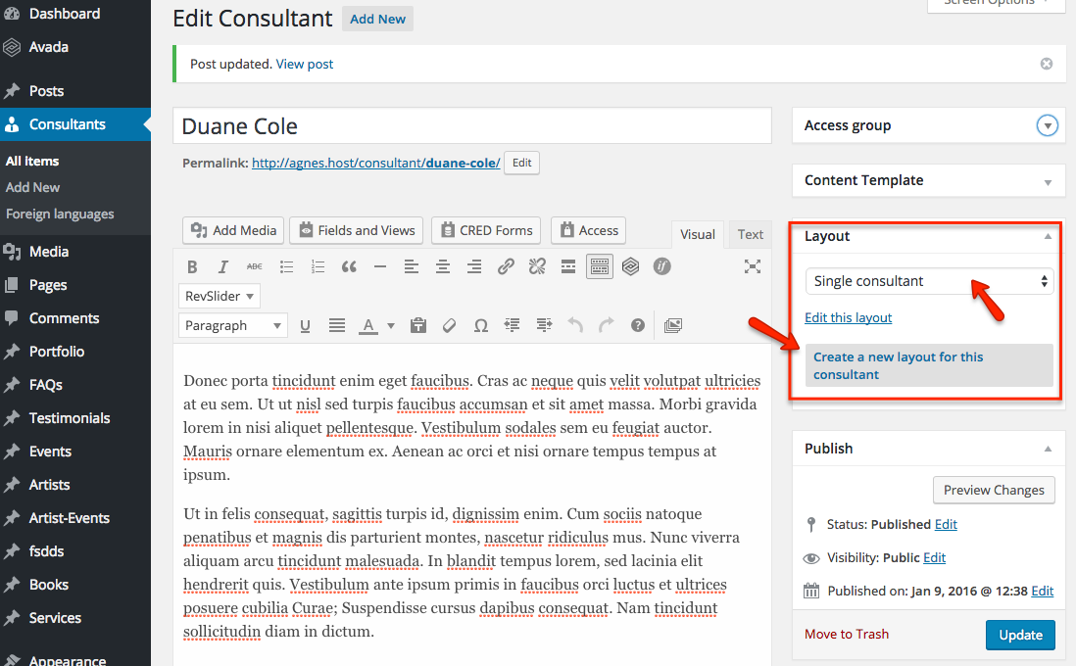This screenshot has height=666, width=1076.
Task: Insert the Read More tag
Action: [x=568, y=266]
